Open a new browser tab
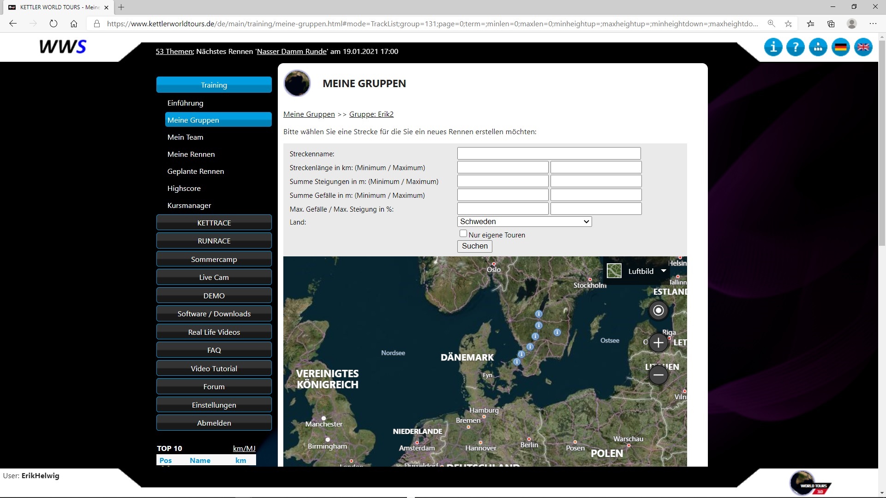This screenshot has height=498, width=886. point(121,7)
